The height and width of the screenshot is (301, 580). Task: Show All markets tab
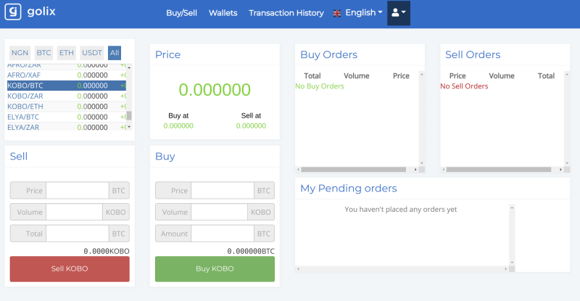(115, 52)
